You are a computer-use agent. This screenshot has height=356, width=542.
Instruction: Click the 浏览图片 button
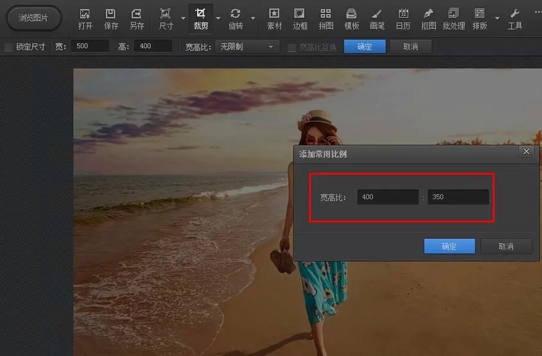(x=33, y=18)
